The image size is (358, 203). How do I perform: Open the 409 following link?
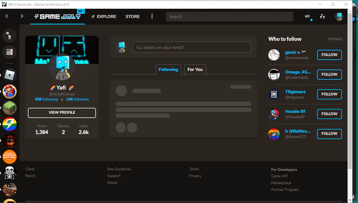point(46,99)
